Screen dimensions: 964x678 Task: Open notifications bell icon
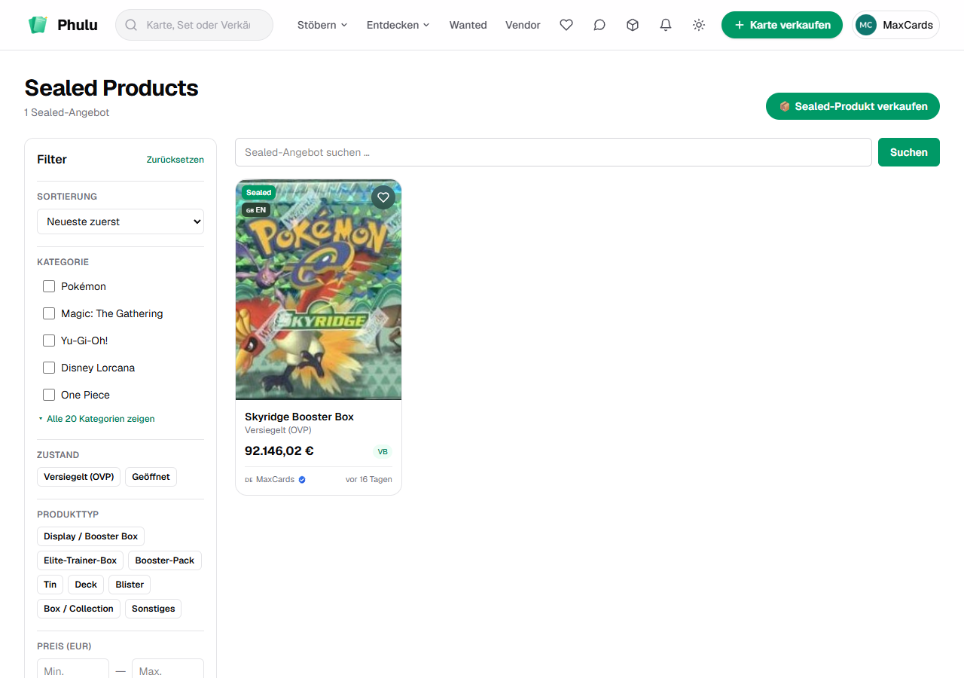pyautogui.click(x=666, y=25)
